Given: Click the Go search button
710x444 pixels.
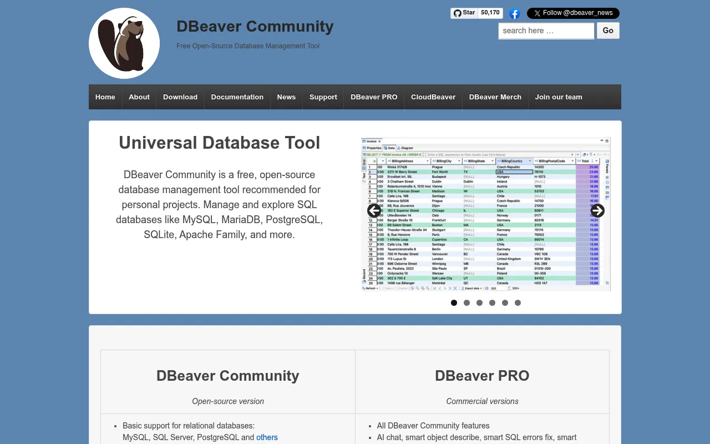Looking at the screenshot, I should pyautogui.click(x=608, y=31).
